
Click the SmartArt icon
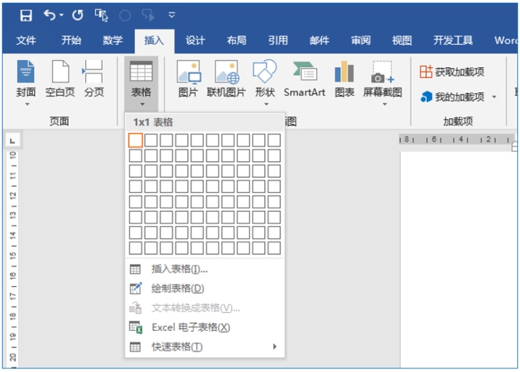(305, 71)
